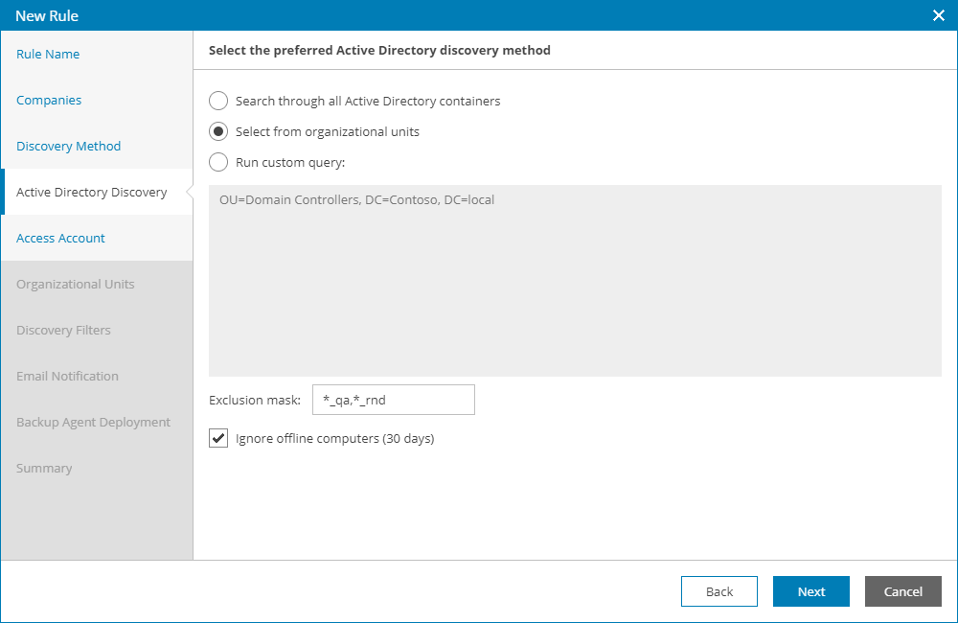Click the Backup Agent Deployment step
The width and height of the screenshot is (958, 623).
(x=94, y=423)
